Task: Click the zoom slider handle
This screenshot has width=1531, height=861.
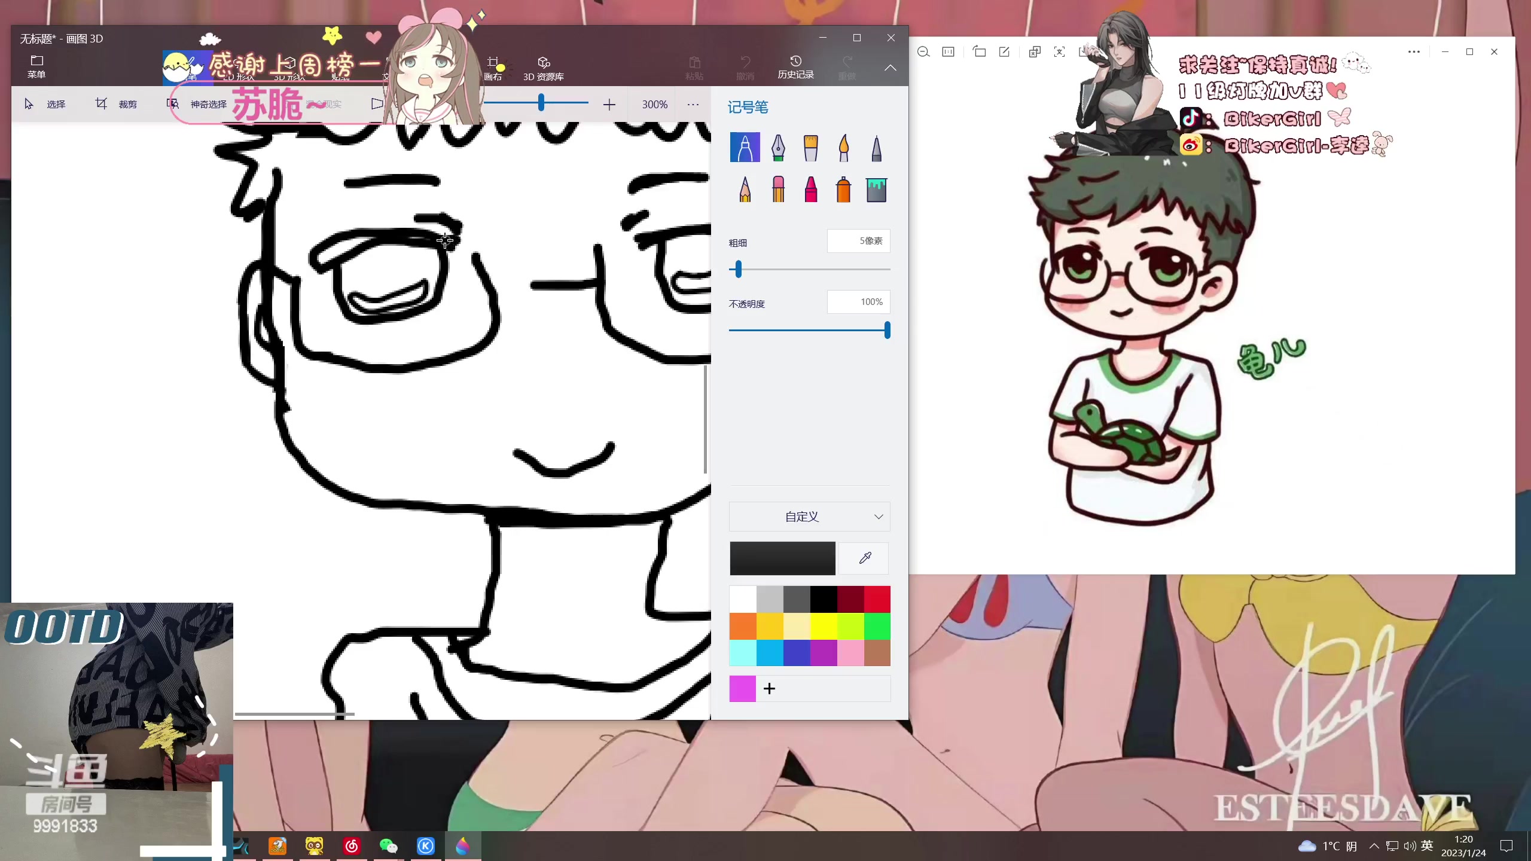Action: [x=541, y=103]
